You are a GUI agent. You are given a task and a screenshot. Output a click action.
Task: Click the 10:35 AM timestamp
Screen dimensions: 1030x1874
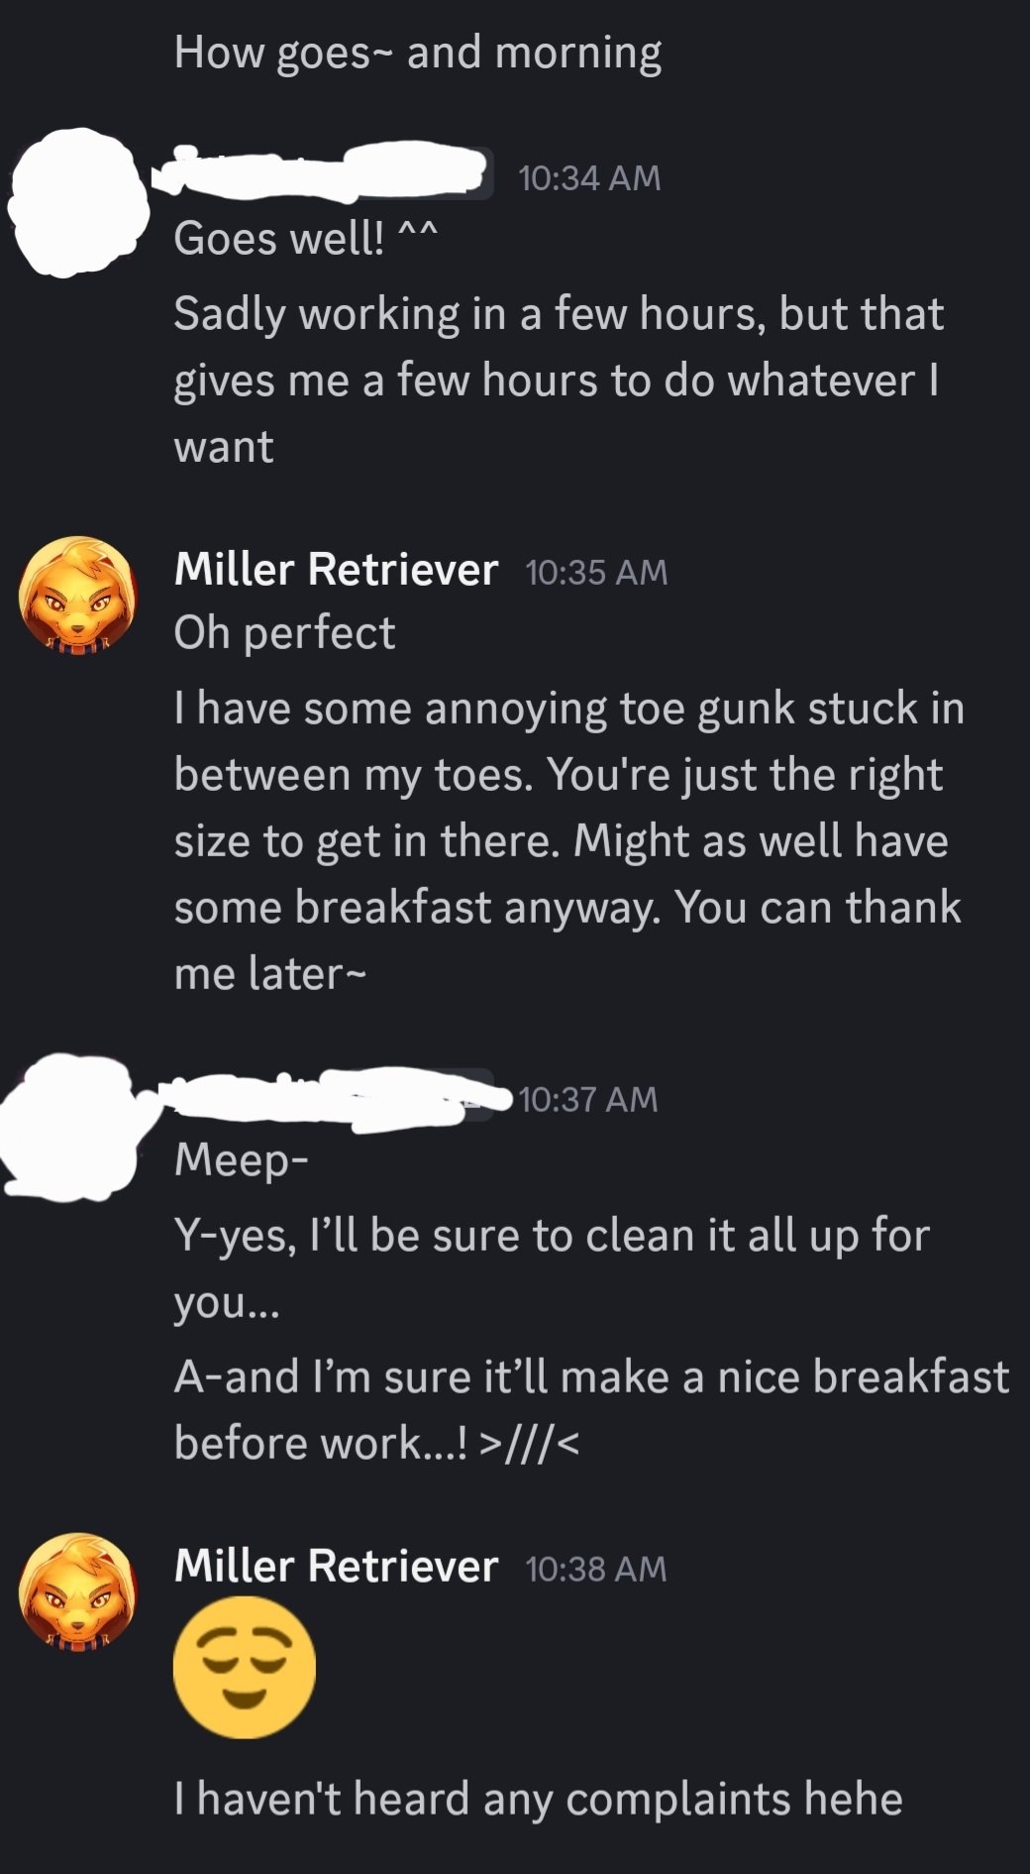click(x=596, y=572)
